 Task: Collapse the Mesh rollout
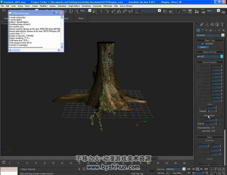(x=210, y=137)
